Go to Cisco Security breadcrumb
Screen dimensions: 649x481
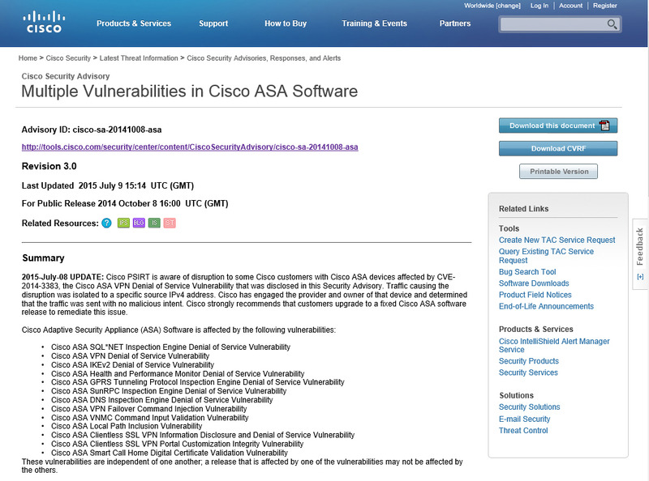pyautogui.click(x=68, y=58)
